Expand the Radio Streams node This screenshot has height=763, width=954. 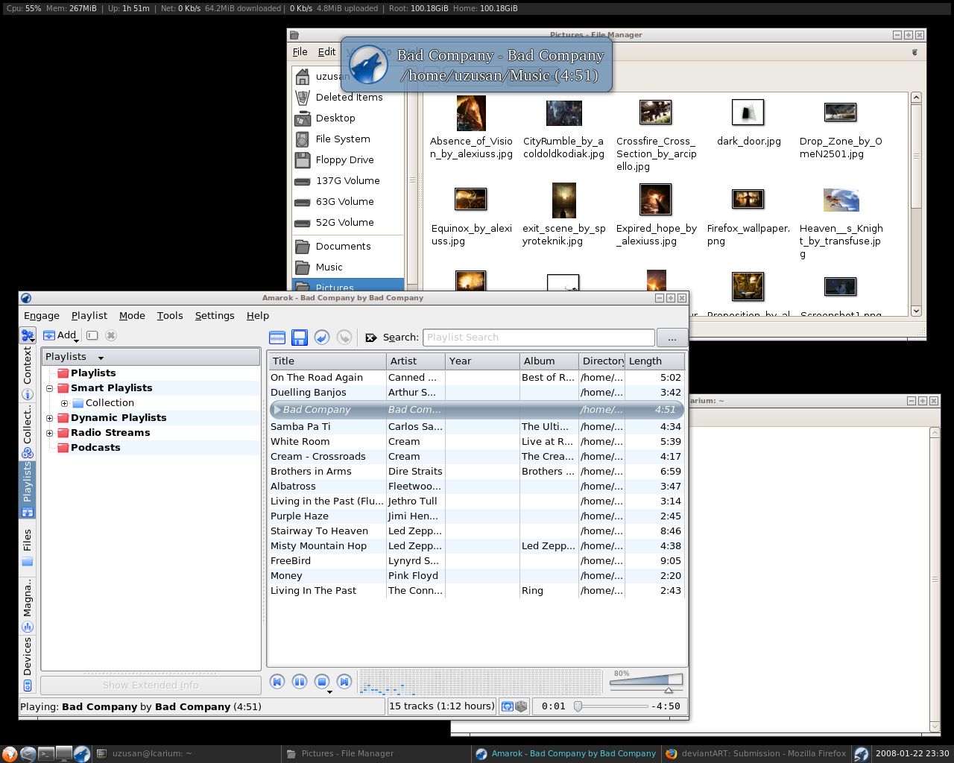tap(50, 433)
